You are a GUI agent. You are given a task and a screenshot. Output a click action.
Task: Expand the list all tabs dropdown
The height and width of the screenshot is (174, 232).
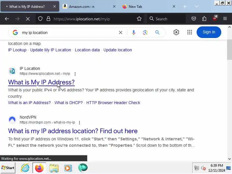pos(197,6)
